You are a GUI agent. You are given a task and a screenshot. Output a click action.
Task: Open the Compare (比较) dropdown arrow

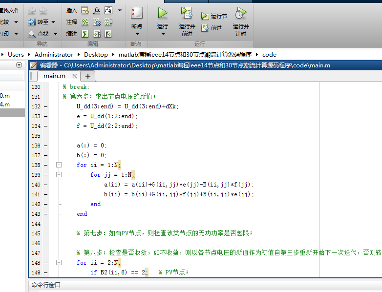point(16,22)
